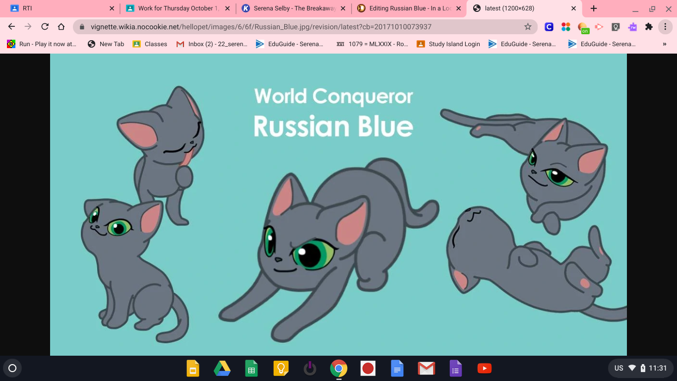Show hidden bookmarks with double chevron

click(x=665, y=44)
